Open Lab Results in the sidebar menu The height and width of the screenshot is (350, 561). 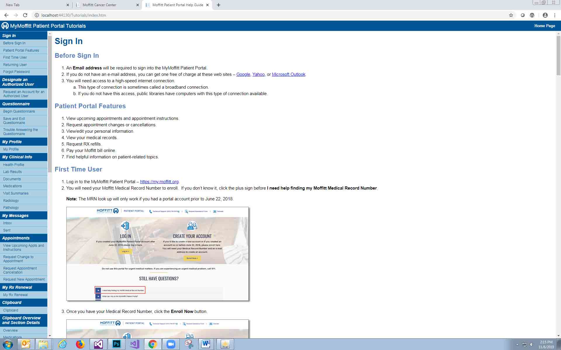12,172
